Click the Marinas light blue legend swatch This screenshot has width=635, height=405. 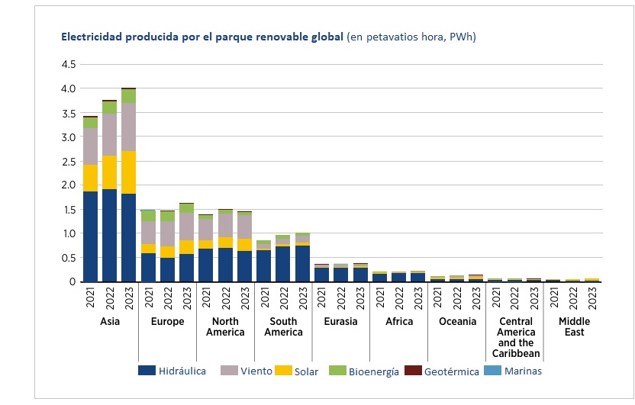[x=494, y=371]
